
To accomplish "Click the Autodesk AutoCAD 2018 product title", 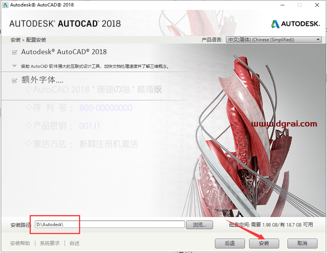I will tap(64, 52).
